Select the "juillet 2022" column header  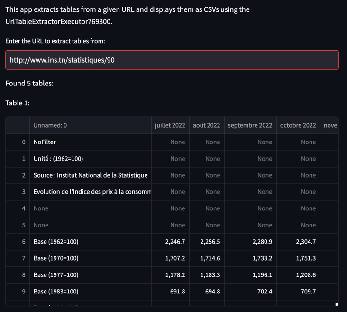pyautogui.click(x=170, y=125)
